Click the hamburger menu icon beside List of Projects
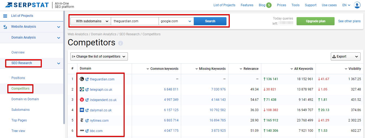The height and width of the screenshot is (138, 365). coord(5,16)
